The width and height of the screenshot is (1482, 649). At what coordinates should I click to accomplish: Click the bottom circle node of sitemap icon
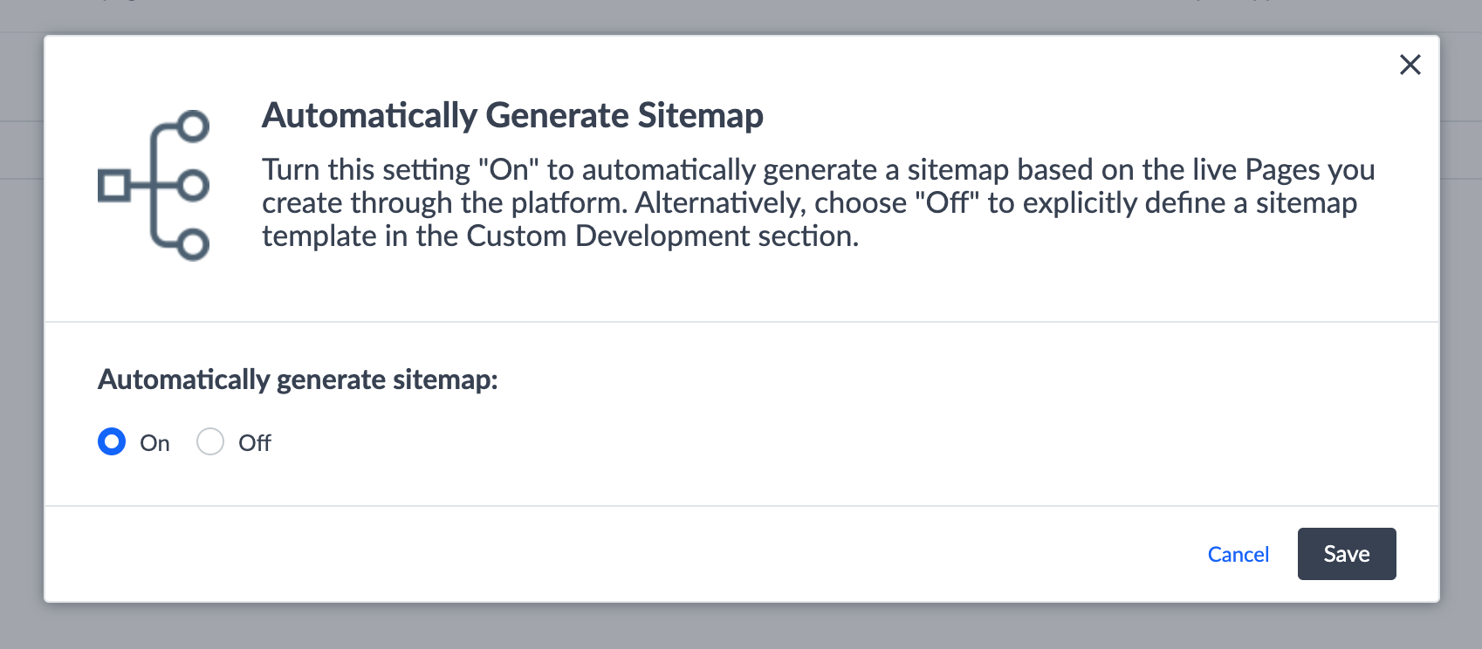click(x=193, y=244)
